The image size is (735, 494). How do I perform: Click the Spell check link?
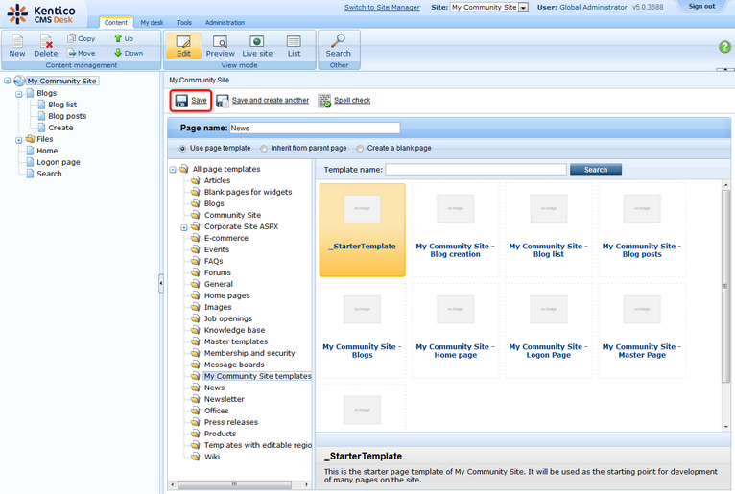pos(352,101)
